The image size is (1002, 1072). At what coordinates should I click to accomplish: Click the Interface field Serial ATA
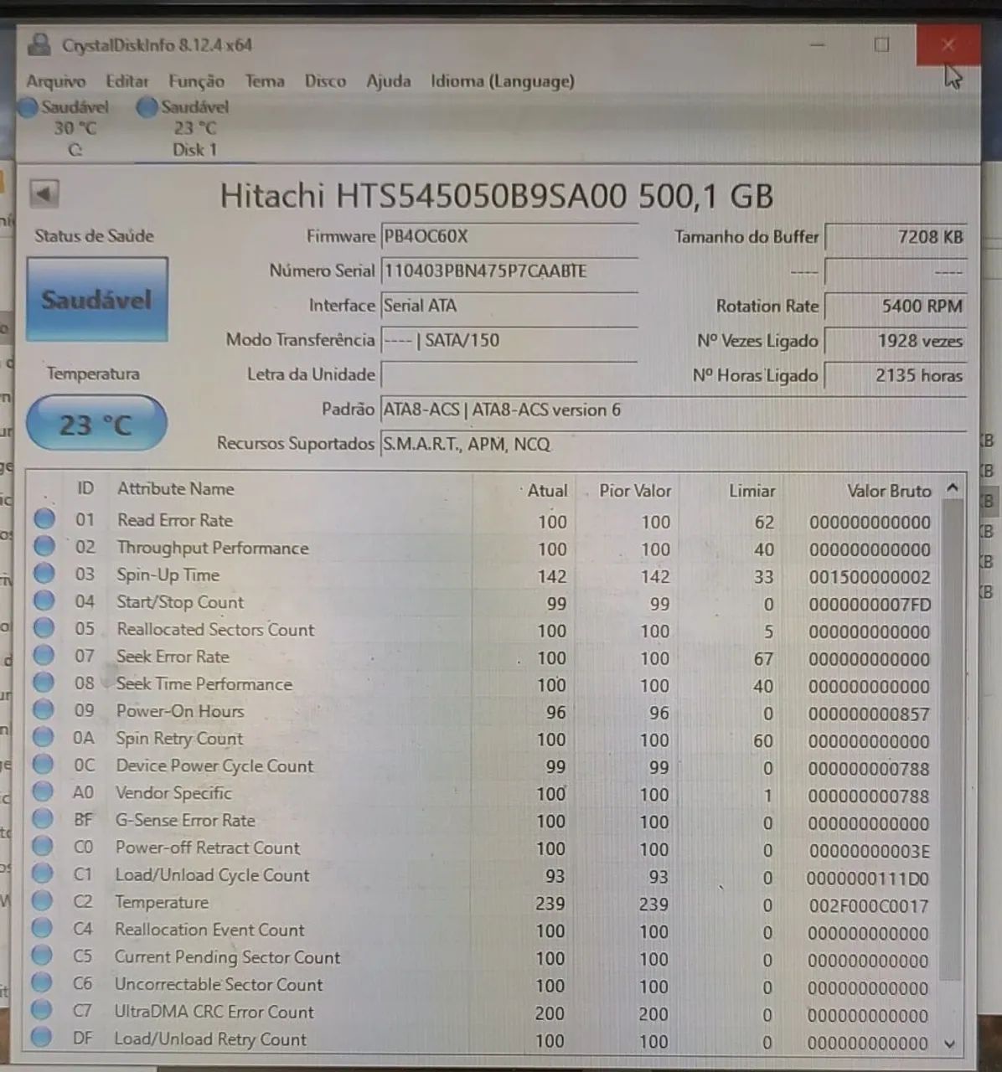pyautogui.click(x=509, y=306)
